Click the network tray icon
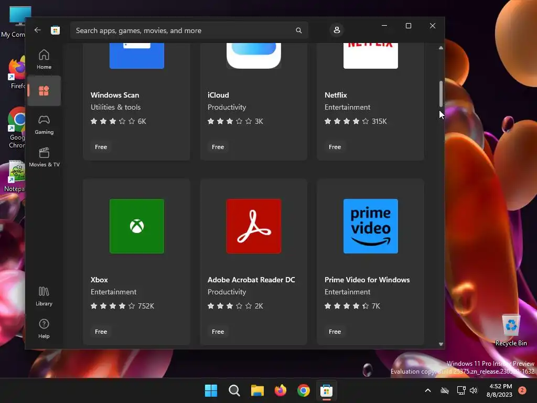 coord(461,390)
